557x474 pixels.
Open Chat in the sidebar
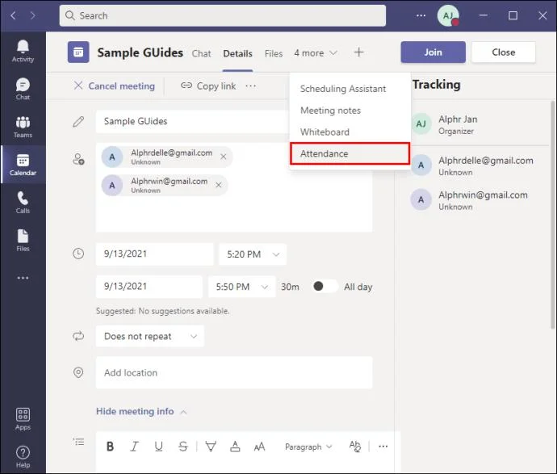(23, 89)
